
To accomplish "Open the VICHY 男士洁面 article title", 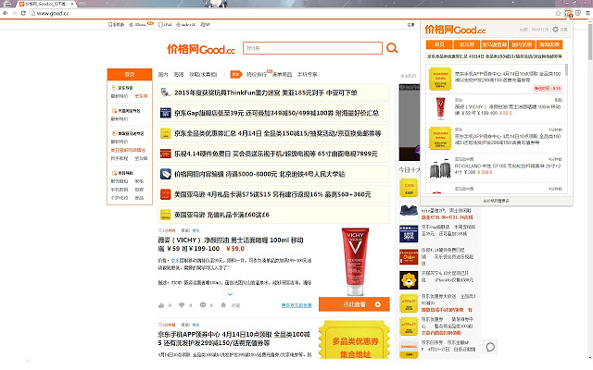I will (231, 244).
